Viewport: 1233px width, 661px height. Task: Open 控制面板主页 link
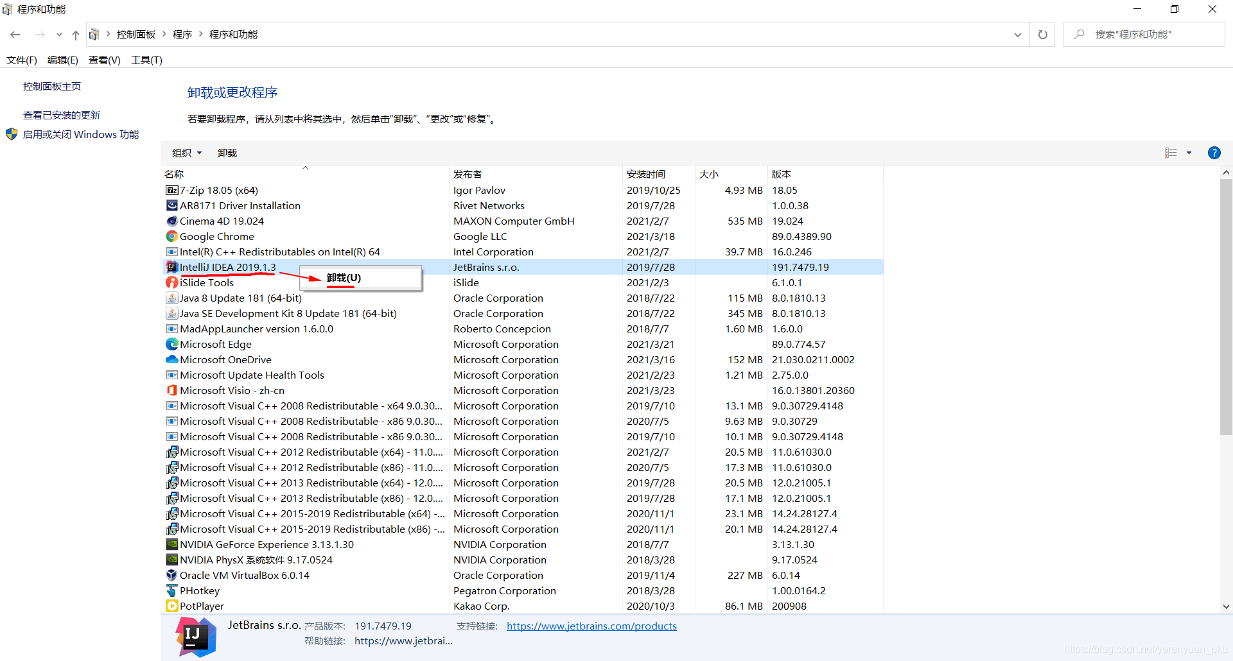coord(52,86)
